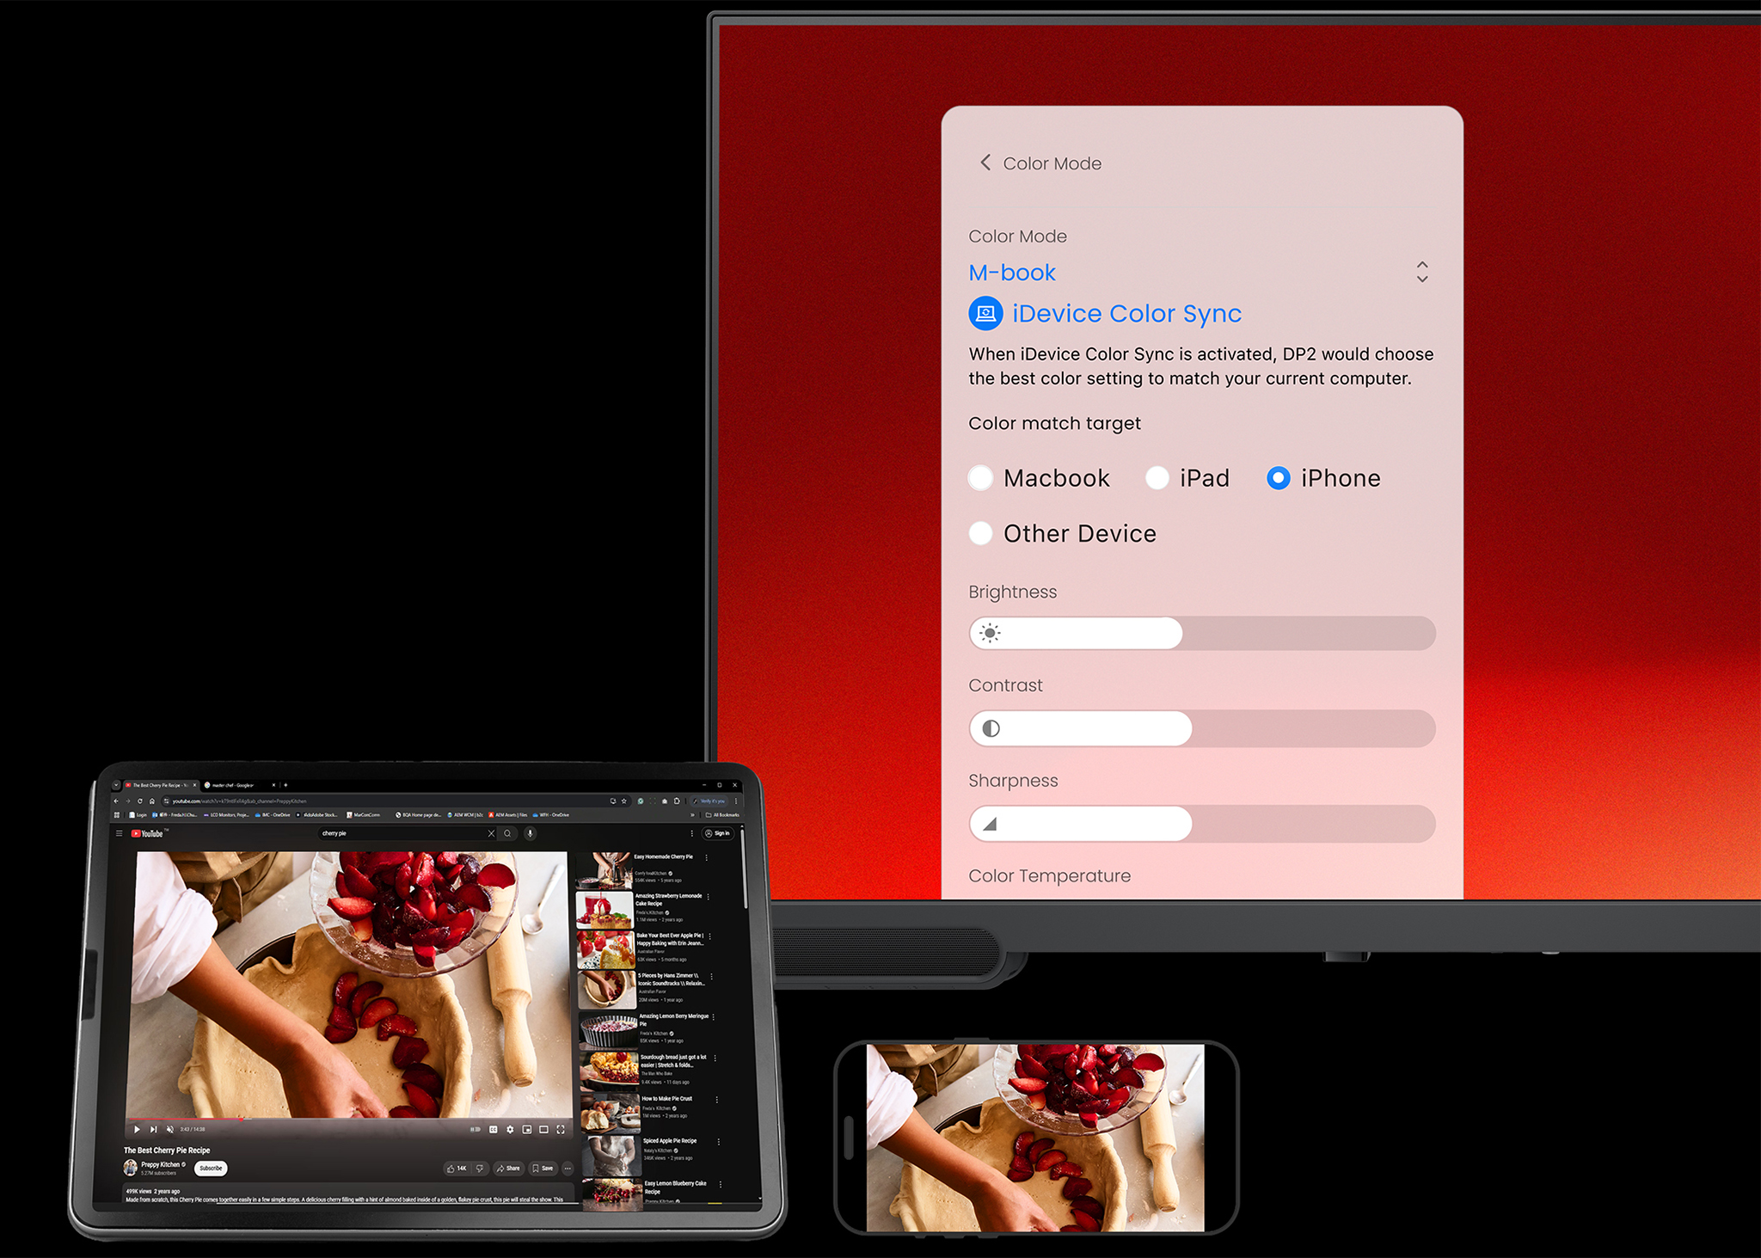
Task: Choose the Other Device radio option
Action: point(981,534)
